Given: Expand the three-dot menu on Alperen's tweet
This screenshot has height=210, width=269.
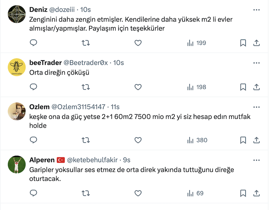Looking at the screenshot, I should (x=257, y=160).
